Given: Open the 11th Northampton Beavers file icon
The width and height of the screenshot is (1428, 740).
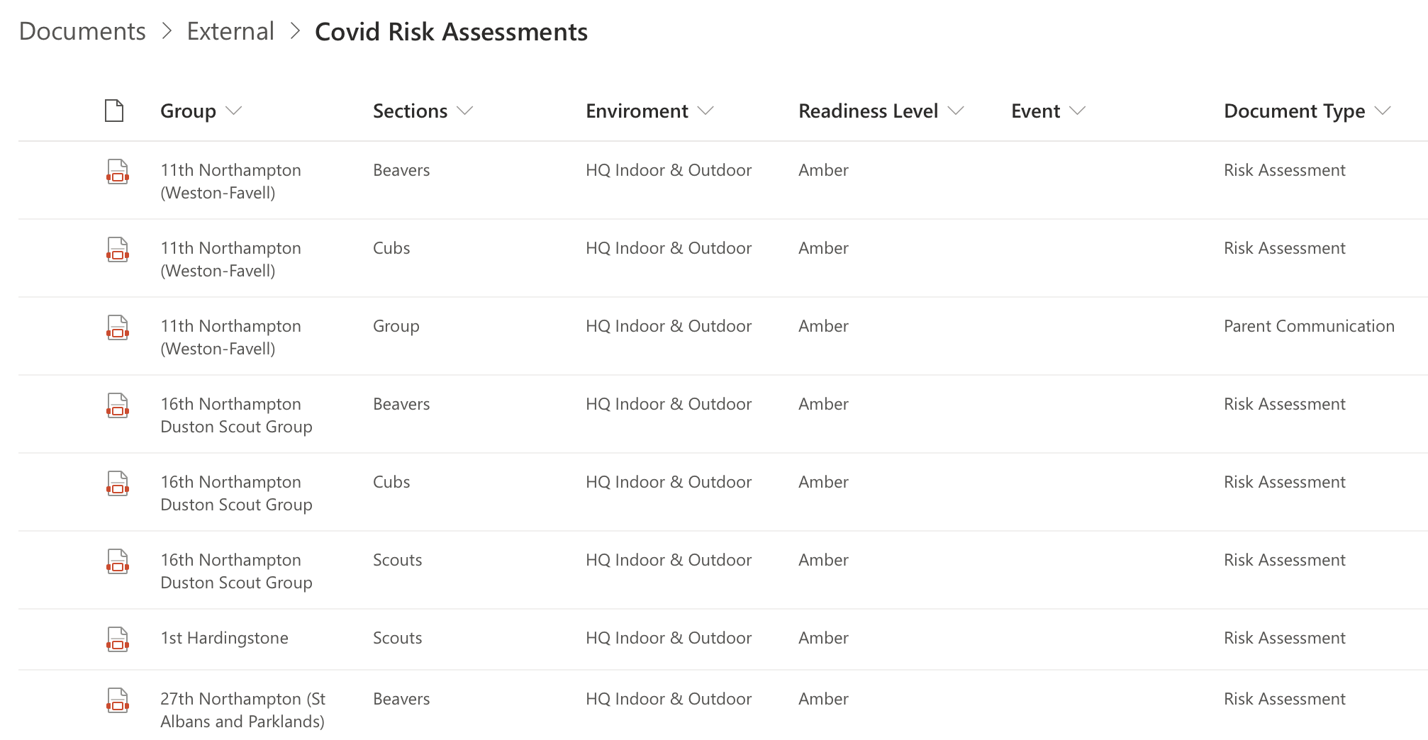Looking at the screenshot, I should click(x=118, y=172).
